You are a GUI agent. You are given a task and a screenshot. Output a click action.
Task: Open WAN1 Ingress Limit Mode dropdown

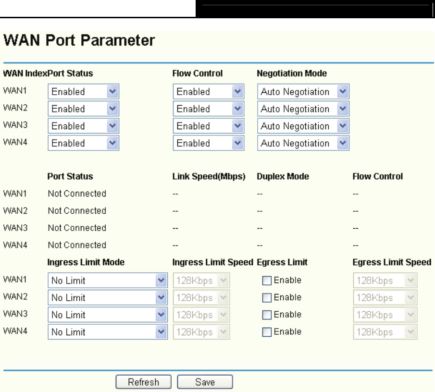[108, 281]
